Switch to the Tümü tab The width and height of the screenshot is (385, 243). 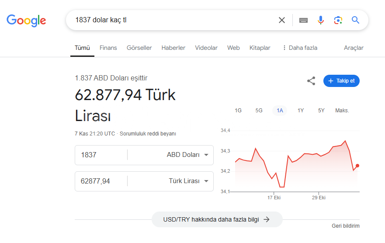[x=82, y=48]
